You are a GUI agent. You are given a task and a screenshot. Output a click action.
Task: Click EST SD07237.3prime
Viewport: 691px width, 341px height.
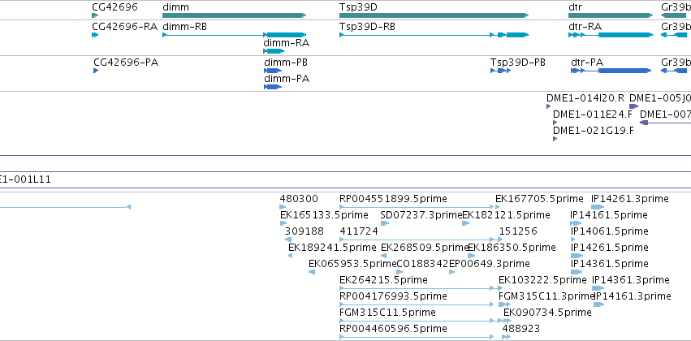click(x=421, y=215)
